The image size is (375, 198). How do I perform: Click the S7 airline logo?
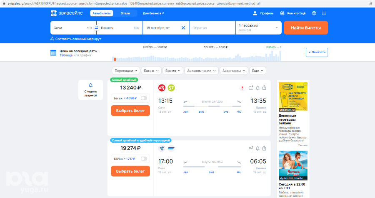pos(171,88)
